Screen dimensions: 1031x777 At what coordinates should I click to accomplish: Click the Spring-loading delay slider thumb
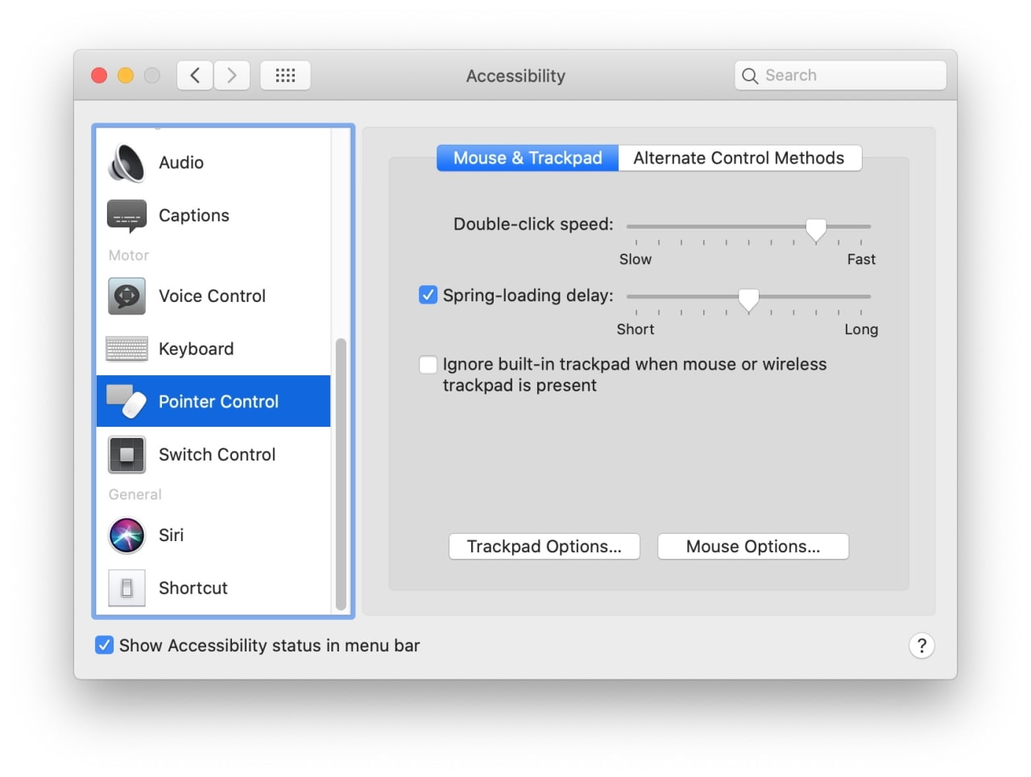pos(748,299)
